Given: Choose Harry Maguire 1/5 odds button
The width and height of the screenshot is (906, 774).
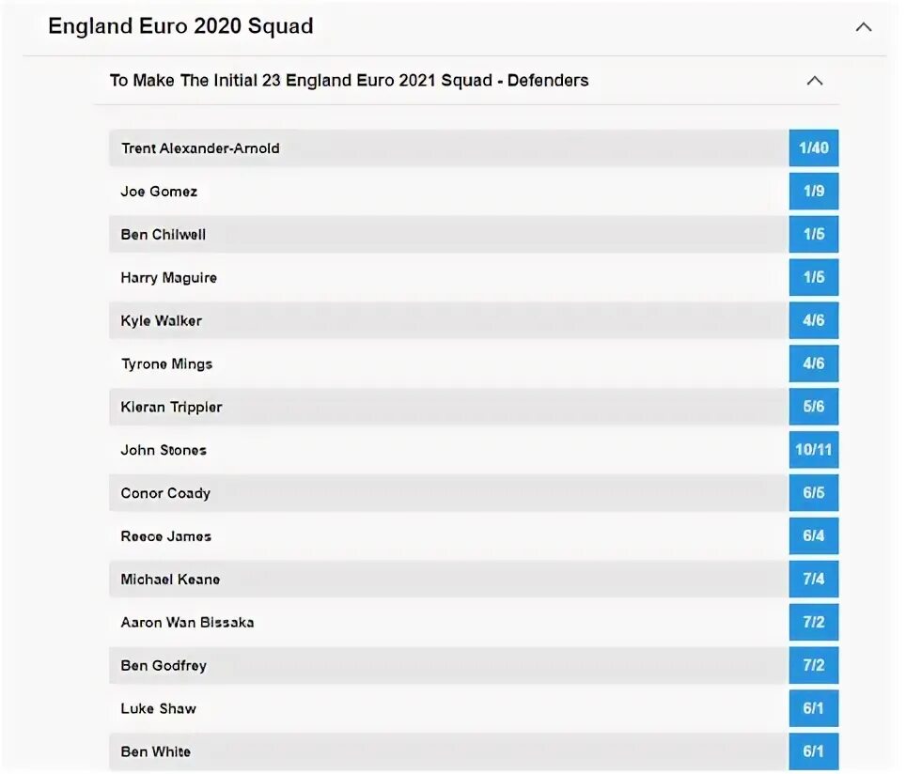Looking at the screenshot, I should (x=813, y=278).
